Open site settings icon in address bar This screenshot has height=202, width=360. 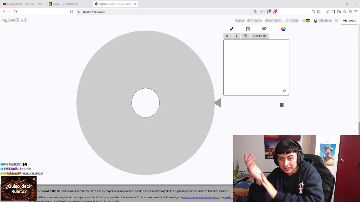pyautogui.click(x=79, y=12)
